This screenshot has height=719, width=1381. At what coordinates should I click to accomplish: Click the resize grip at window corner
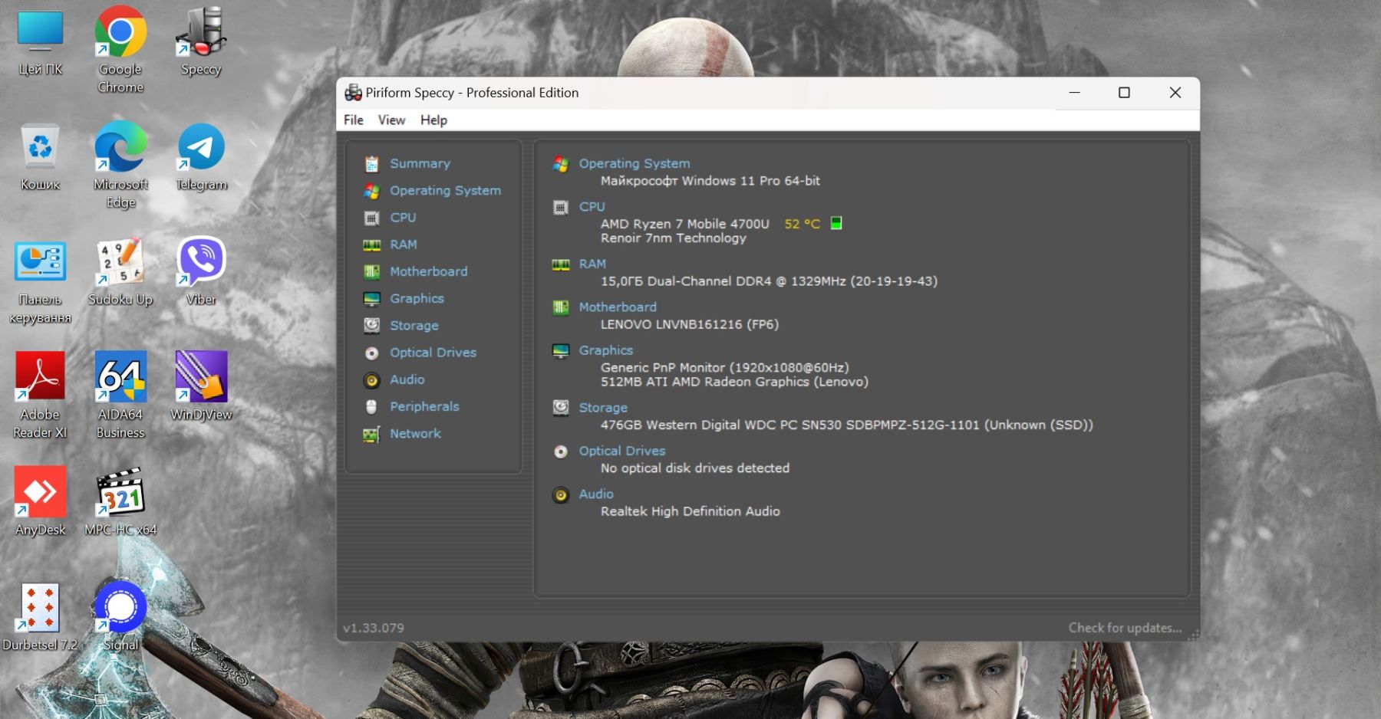coord(1193,635)
